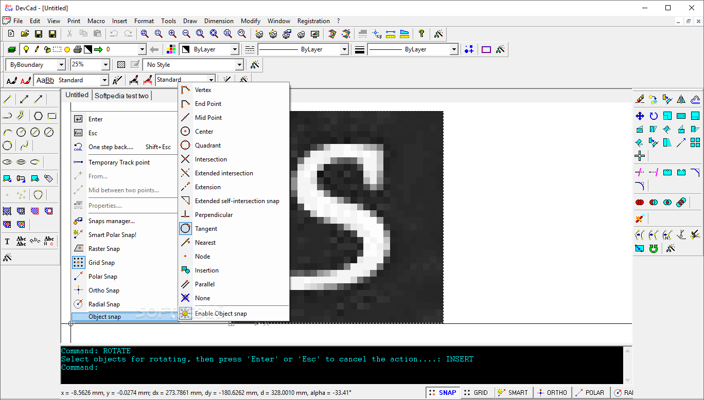Click the print preview monitor icon
This screenshot has height=400, width=704.
[x=315, y=34]
